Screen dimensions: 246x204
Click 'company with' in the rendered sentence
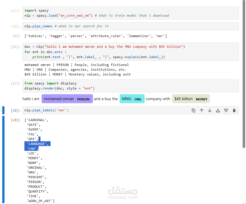tap(158, 99)
